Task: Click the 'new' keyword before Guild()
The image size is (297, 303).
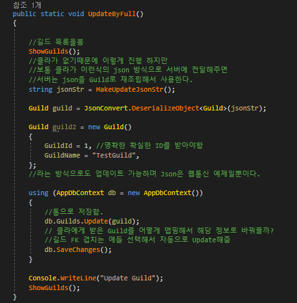Action: point(94,127)
